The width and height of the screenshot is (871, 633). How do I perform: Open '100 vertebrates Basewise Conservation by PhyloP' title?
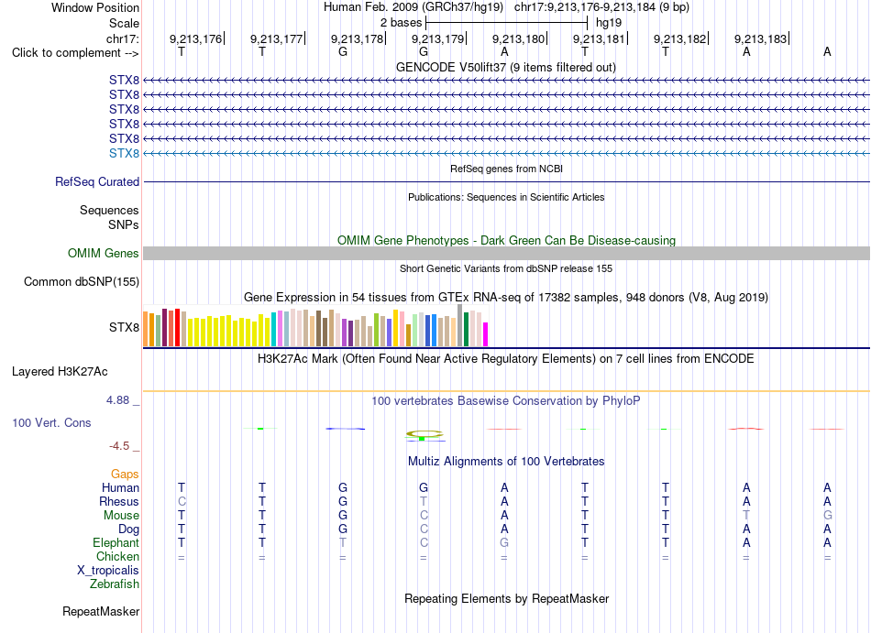pyautogui.click(x=506, y=400)
